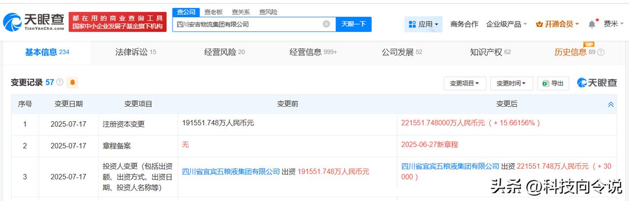Expand 企业级产品 menu
Viewport: 629px width, 201px height.
coord(507,24)
